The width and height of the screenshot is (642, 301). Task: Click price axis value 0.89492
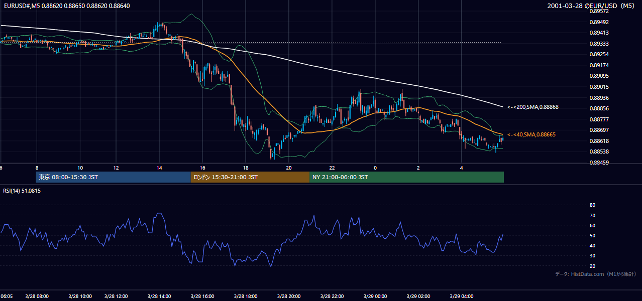pos(599,22)
